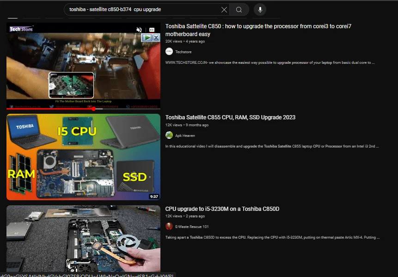Screen dimensions: 398x277
Task: Click the 'In this educational video' description text
Action: [x=272, y=146]
